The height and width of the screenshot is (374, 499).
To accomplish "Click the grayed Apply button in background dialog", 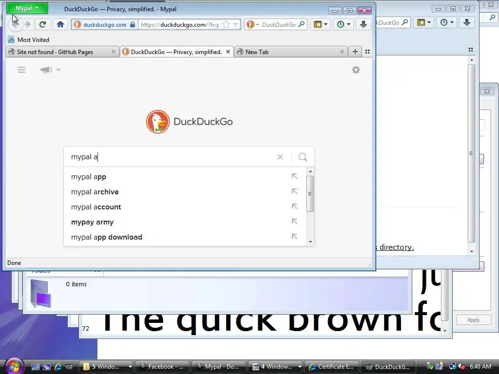I will (473, 320).
